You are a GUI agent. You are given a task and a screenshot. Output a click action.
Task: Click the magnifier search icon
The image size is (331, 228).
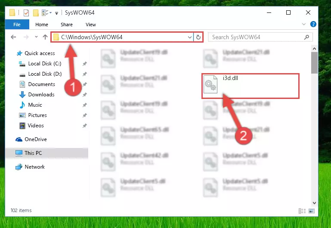pos(306,37)
